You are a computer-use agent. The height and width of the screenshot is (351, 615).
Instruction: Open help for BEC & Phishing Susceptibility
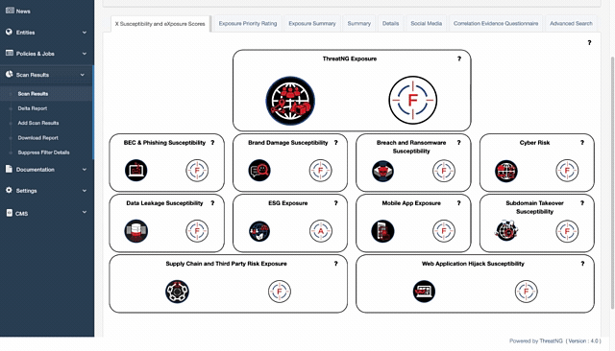[x=212, y=143]
